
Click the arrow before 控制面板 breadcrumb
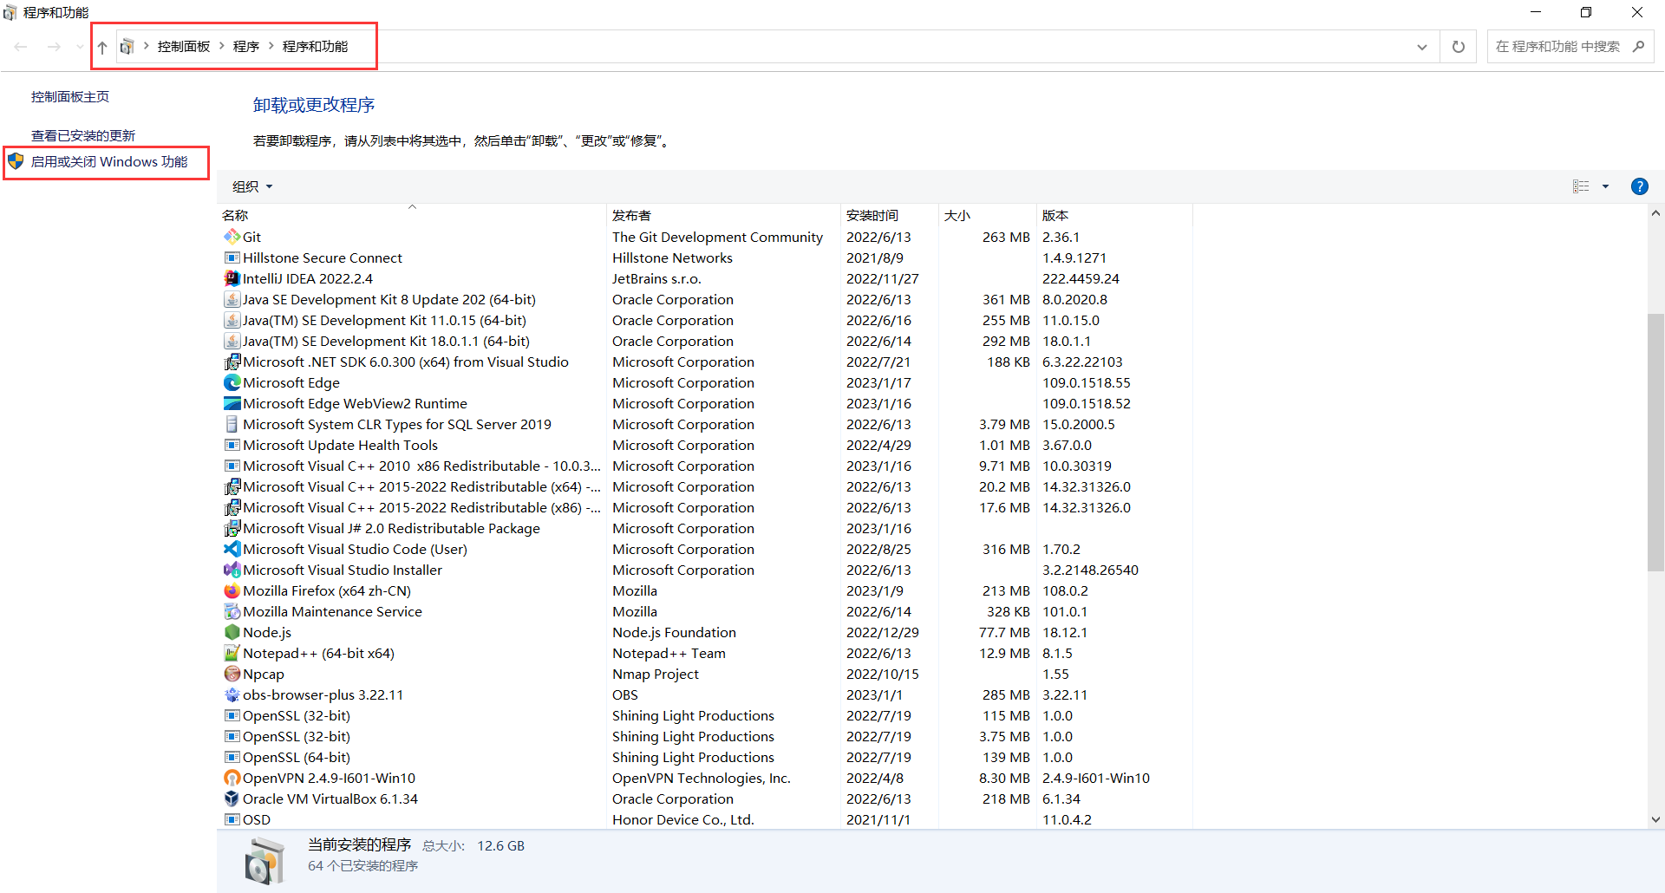(x=147, y=46)
